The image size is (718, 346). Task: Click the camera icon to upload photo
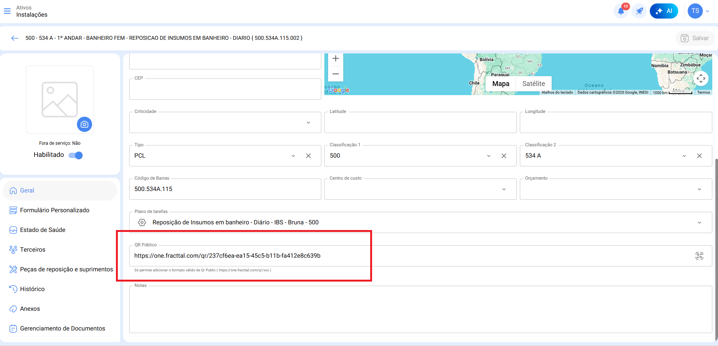(x=84, y=124)
